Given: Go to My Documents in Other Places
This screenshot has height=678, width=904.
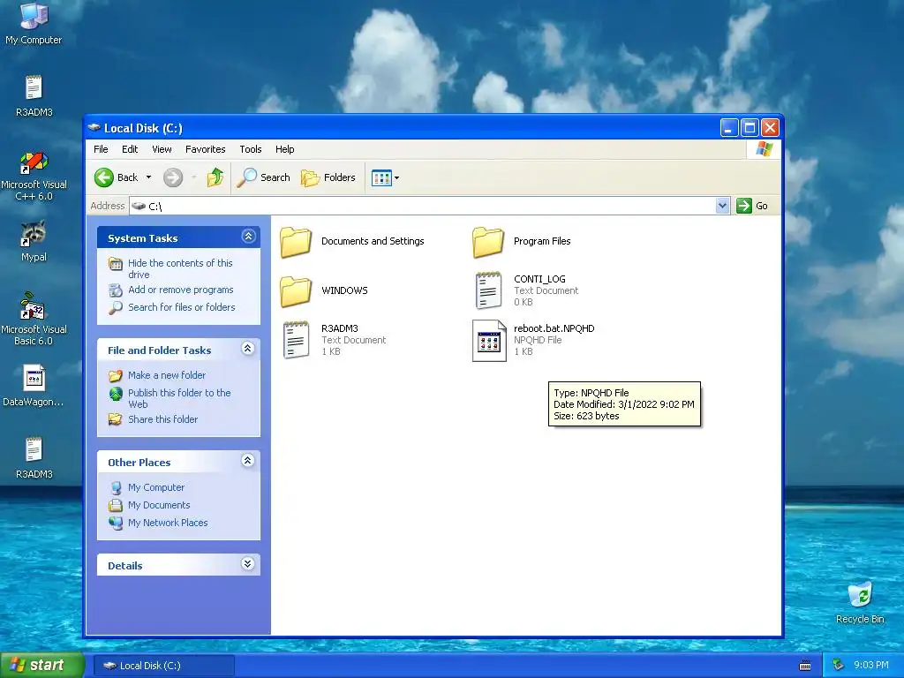Looking at the screenshot, I should [x=159, y=505].
